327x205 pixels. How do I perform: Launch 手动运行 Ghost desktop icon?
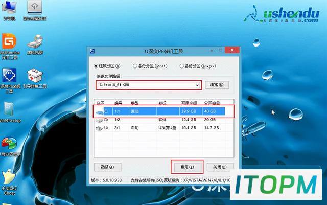coord(9,183)
